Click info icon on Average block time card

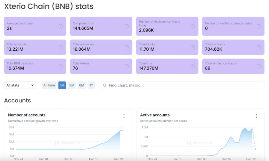[x=61, y=26]
